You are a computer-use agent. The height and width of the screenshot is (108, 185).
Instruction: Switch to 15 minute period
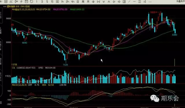[x=52, y=2]
